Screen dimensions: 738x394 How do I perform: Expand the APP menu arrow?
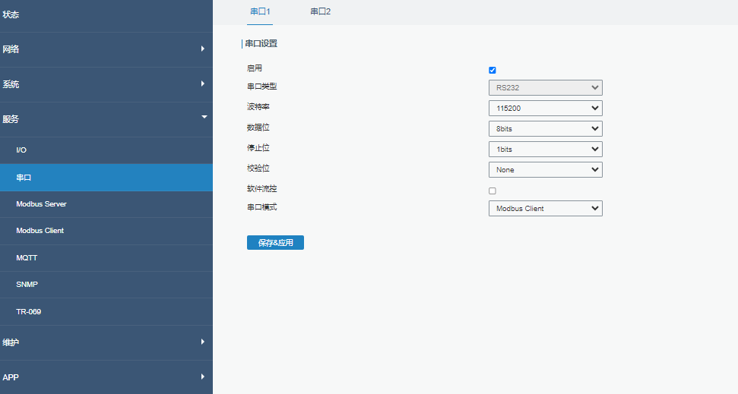point(203,377)
